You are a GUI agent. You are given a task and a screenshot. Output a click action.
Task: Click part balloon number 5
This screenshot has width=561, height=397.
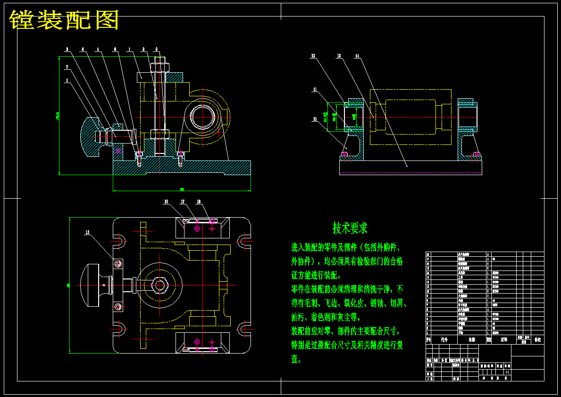pos(98,50)
